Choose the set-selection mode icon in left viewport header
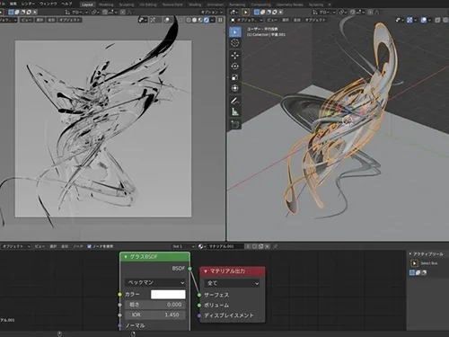 (x=11, y=13)
